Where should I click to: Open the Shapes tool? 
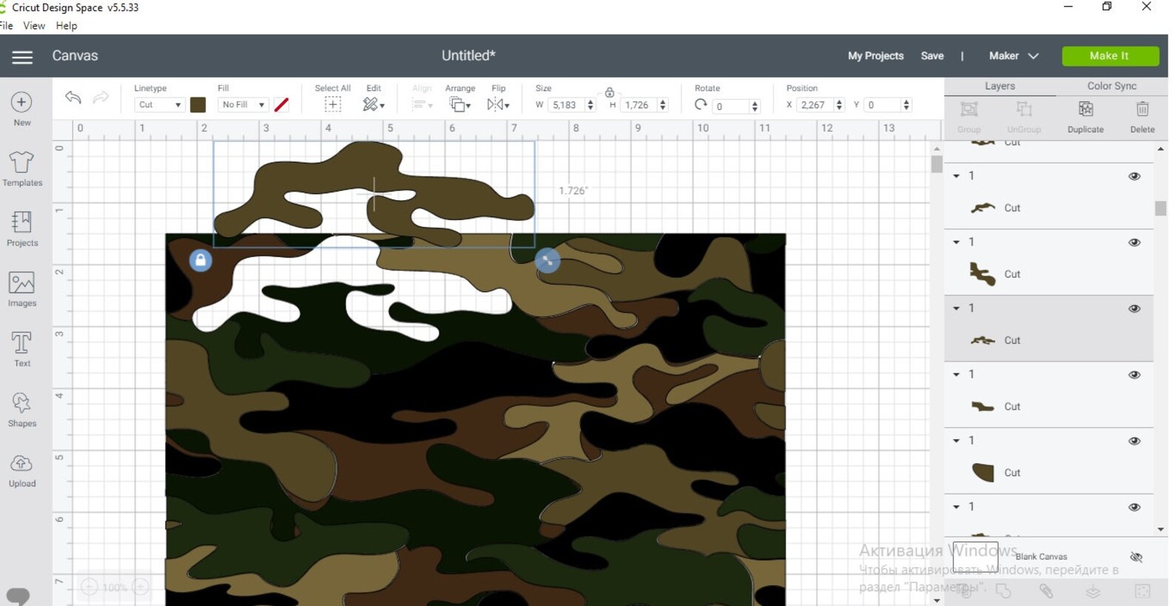point(22,409)
